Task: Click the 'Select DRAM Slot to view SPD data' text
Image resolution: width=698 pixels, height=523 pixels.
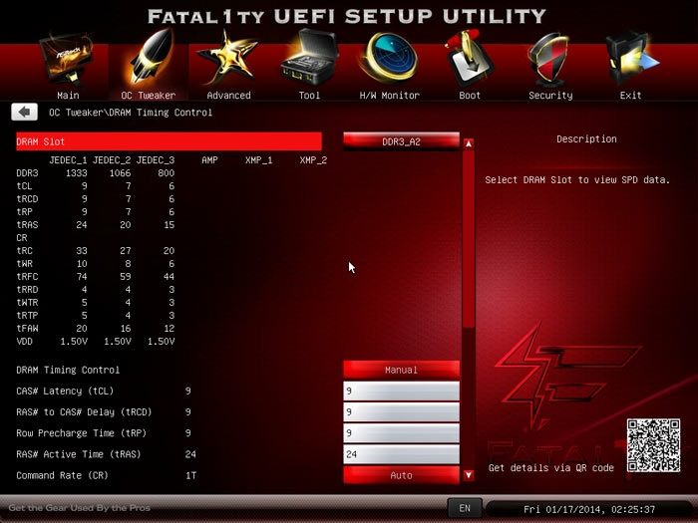Action: pyautogui.click(x=577, y=179)
